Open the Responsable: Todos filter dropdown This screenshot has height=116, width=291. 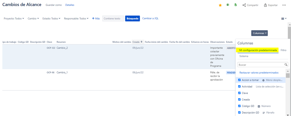76,19
